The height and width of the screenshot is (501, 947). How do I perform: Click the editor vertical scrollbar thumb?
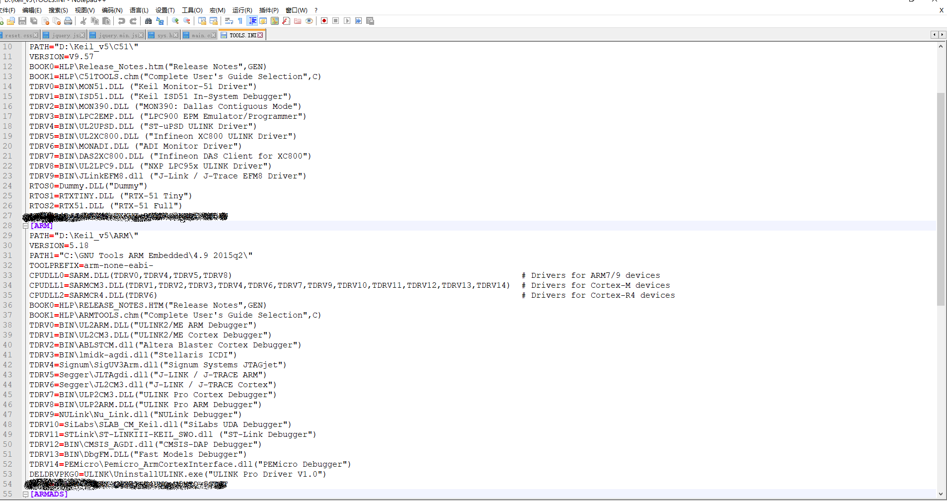point(941,199)
